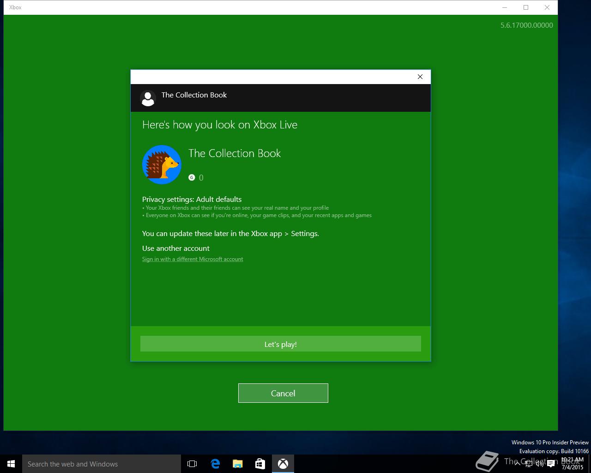Click Privacy settings: Adult defaults text
591x473 pixels.
click(x=192, y=199)
